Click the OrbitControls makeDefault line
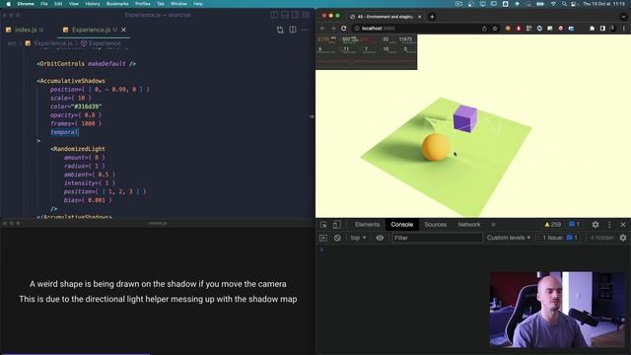This screenshot has width=631, height=355. pos(86,64)
